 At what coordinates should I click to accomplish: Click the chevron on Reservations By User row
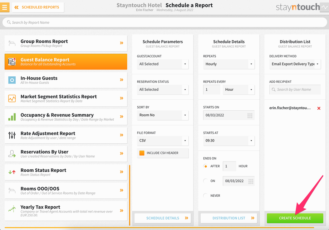click(122, 153)
